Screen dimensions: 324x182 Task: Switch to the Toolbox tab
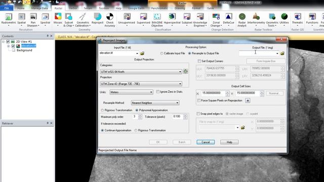point(104,8)
